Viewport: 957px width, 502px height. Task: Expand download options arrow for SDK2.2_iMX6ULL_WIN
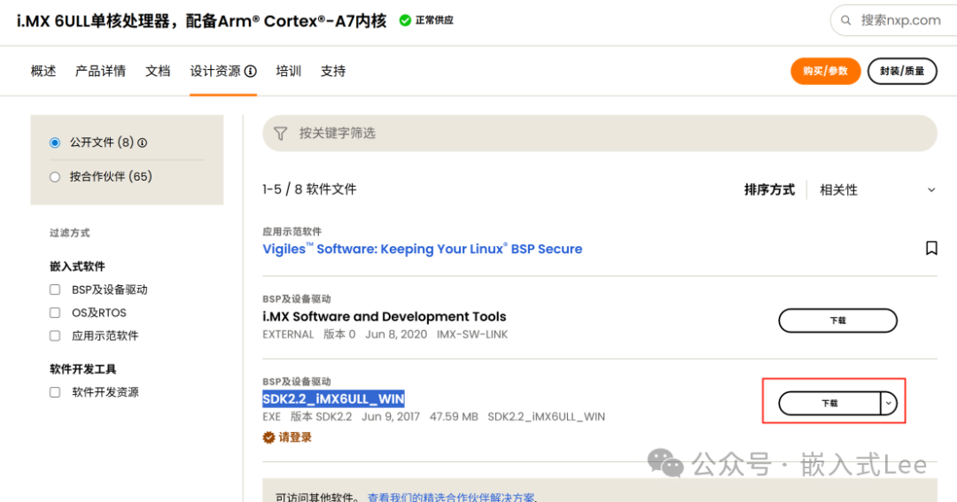889,403
